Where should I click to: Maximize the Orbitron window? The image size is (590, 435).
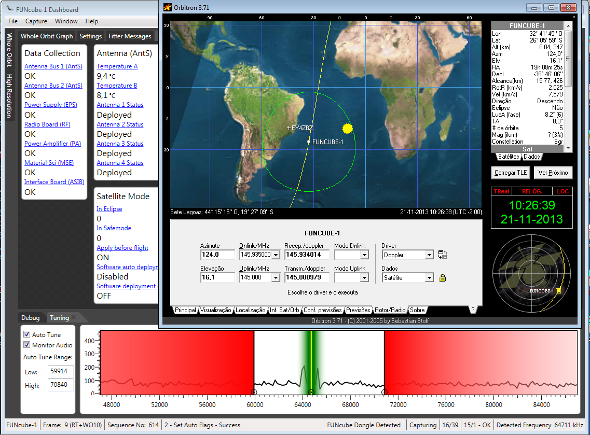click(551, 8)
